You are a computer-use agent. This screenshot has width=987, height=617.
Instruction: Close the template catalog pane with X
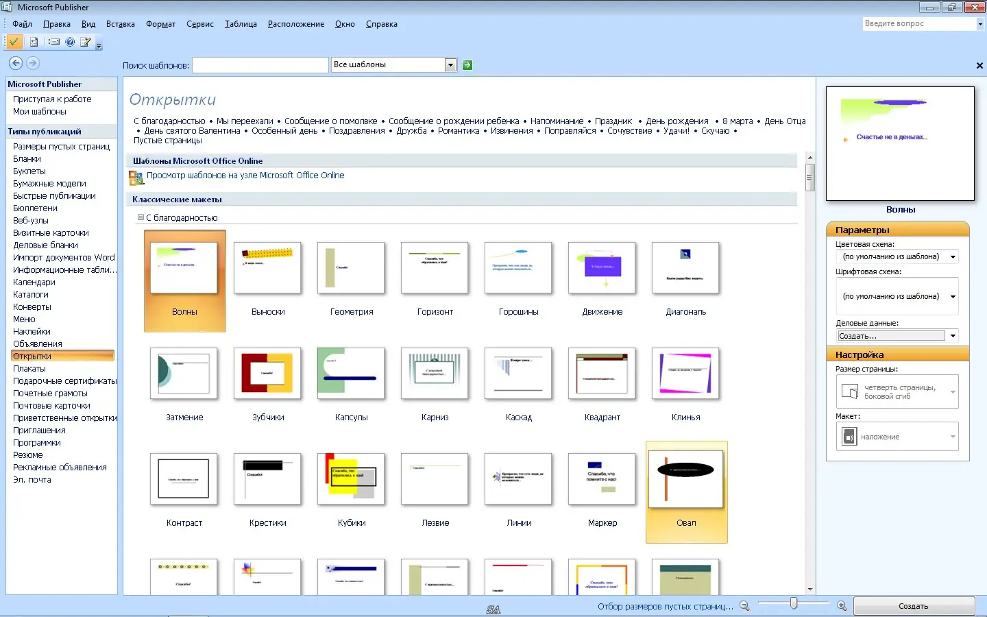[979, 66]
